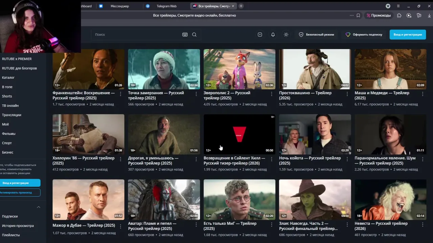
Task: Open Маша и Медведи — Трейлер title
Action: coord(382,96)
